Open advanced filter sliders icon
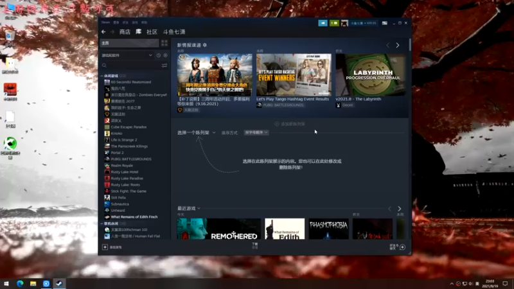Viewport: 514px width, 289px height. 164,66
